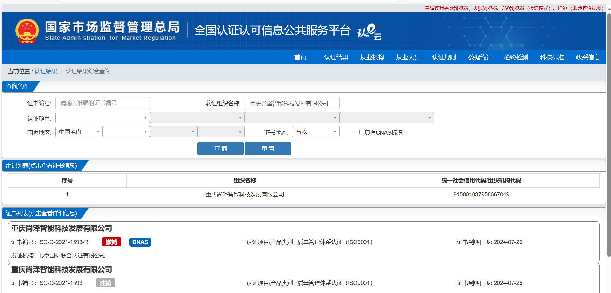Screen dimensions: 611x293
Task: Click organization row 重庆尚泽智能科技发展有限公司 in table
Action: coord(245,194)
